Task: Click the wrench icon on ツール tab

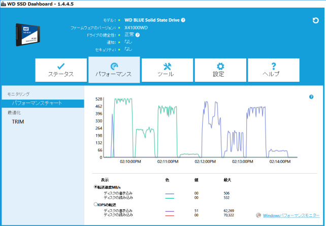Action: pyautogui.click(x=167, y=67)
